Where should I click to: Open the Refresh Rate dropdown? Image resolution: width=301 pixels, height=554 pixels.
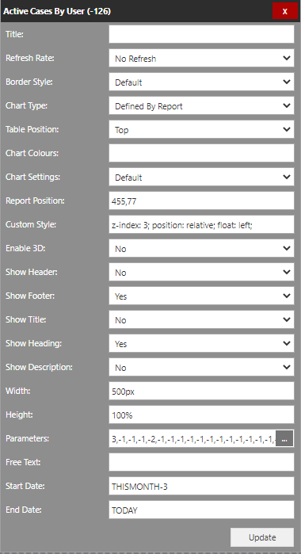click(201, 58)
